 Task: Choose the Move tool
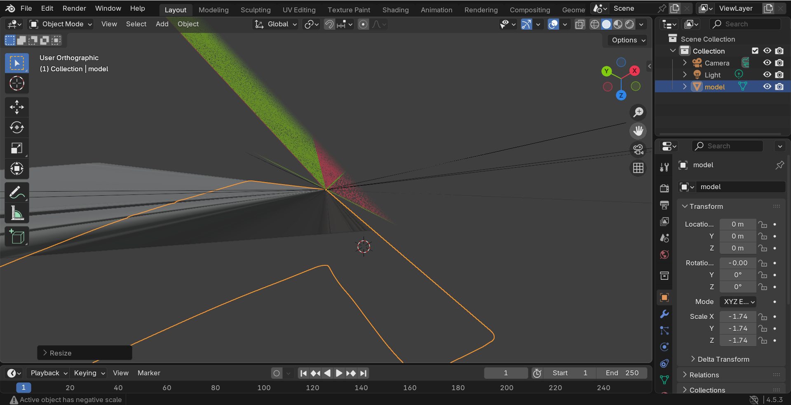tap(17, 107)
